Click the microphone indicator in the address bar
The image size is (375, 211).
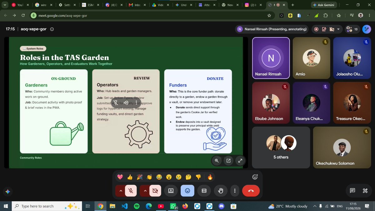pos(34,15)
